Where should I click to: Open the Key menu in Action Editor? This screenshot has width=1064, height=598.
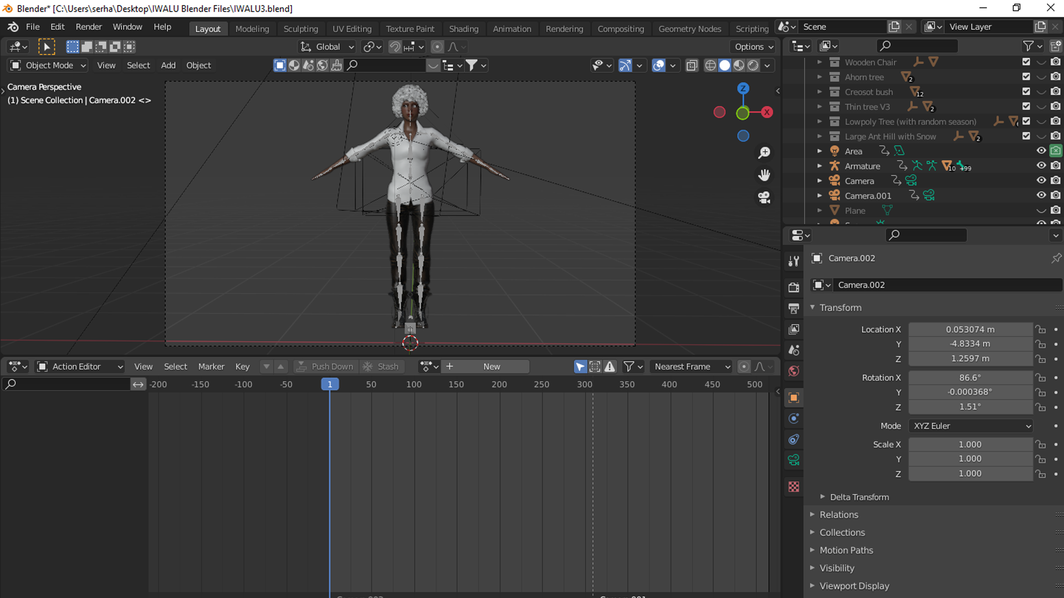click(x=242, y=367)
